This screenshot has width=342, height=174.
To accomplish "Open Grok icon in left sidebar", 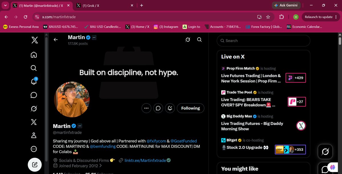I will point(34,109).
